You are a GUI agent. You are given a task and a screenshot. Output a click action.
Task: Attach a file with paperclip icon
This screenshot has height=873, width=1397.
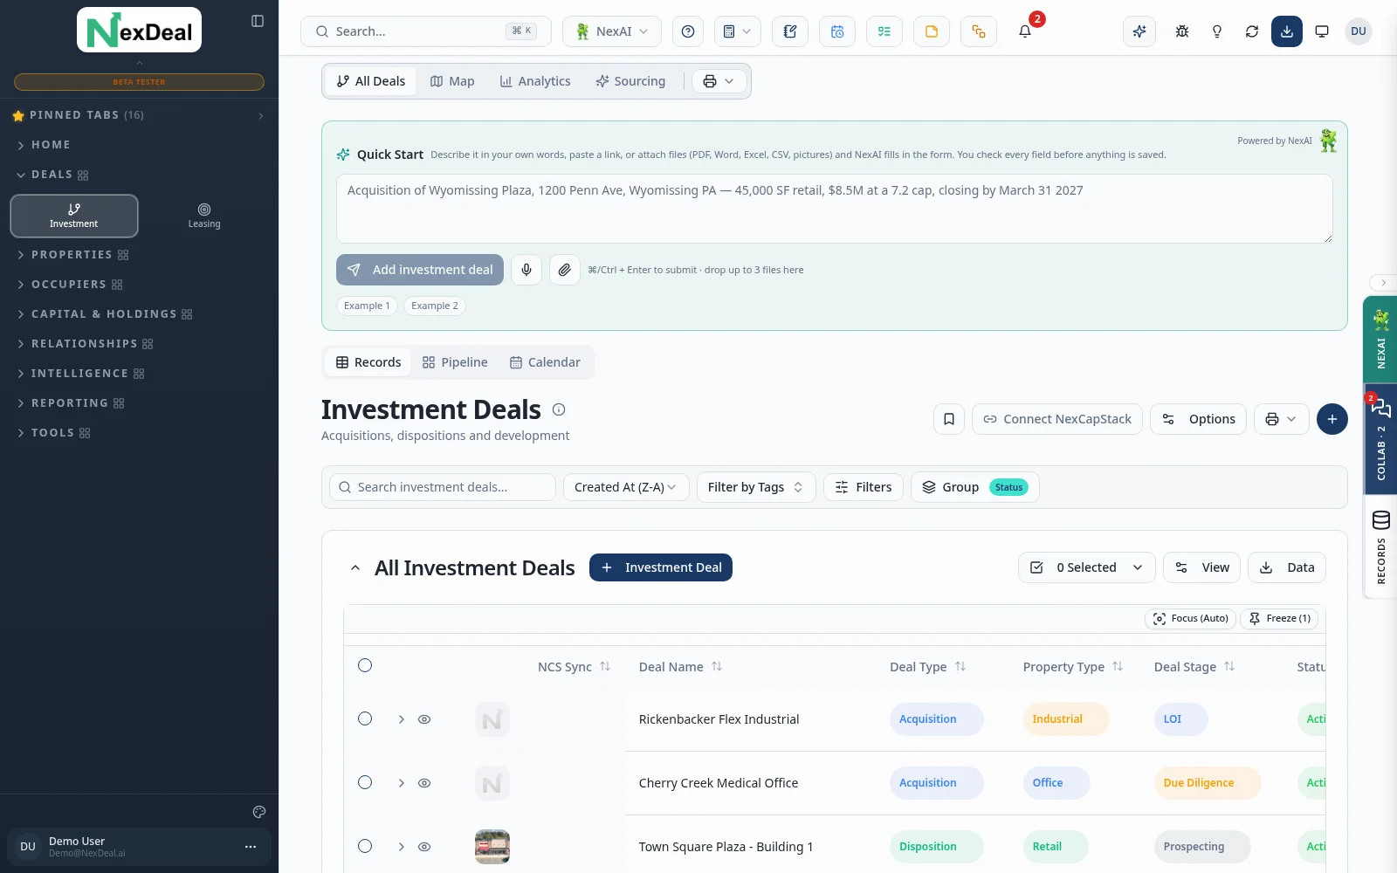(x=565, y=270)
